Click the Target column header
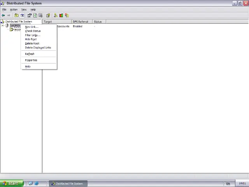Viewport: 249px width, 187px height. (57, 22)
